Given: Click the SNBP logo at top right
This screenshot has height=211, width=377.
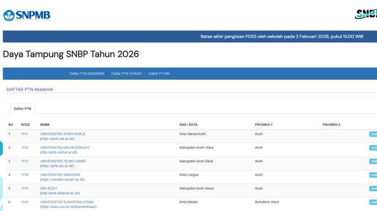Looking at the screenshot, I should pos(366,14).
